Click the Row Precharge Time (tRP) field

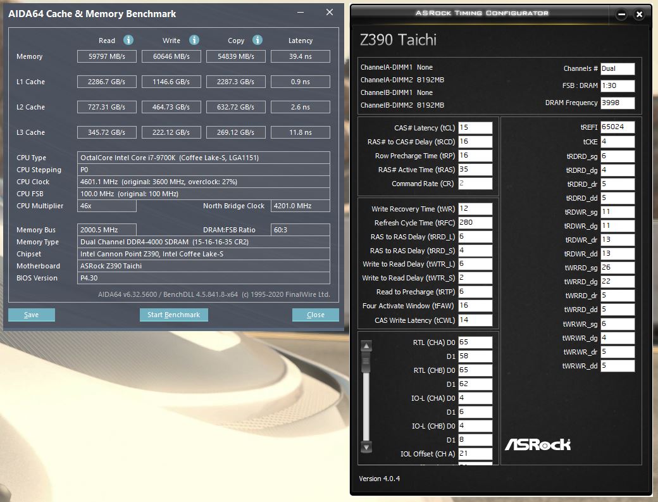475,155
